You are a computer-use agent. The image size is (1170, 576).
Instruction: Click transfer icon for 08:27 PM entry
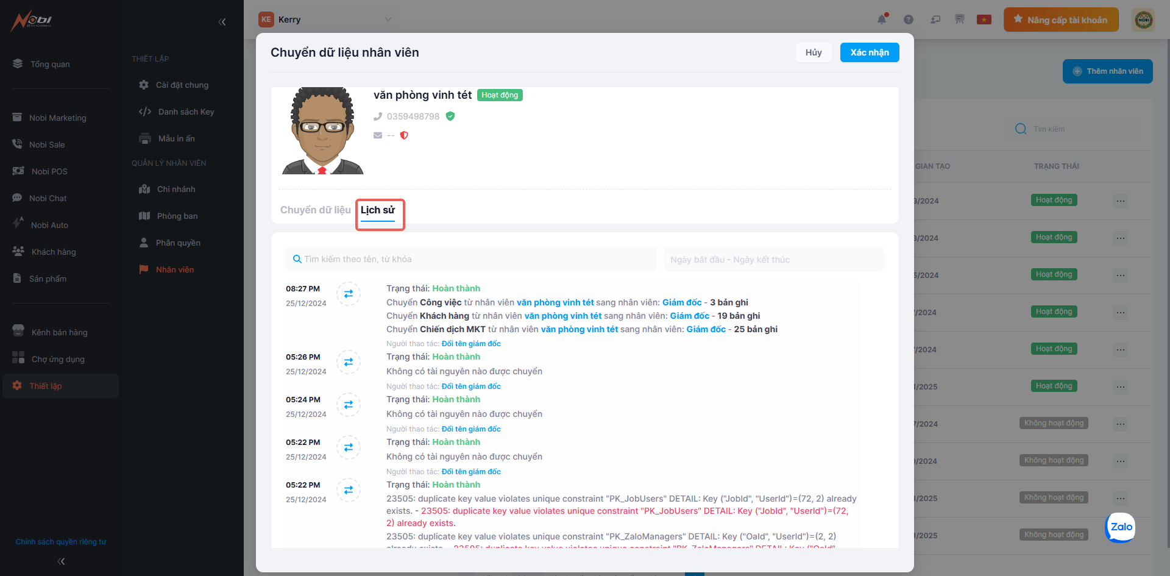coord(349,294)
